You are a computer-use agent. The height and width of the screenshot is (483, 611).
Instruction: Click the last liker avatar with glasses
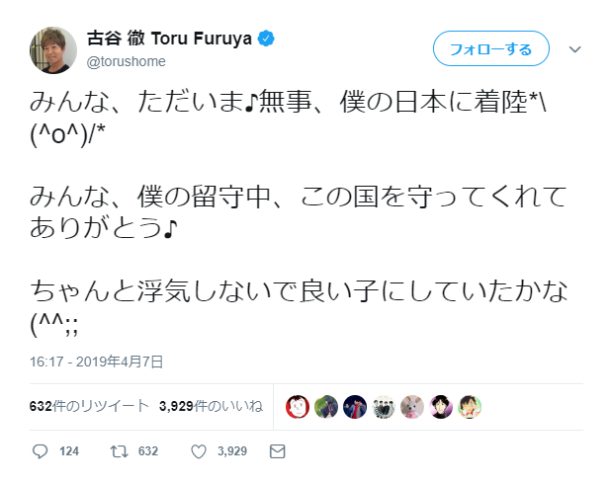[470, 407]
